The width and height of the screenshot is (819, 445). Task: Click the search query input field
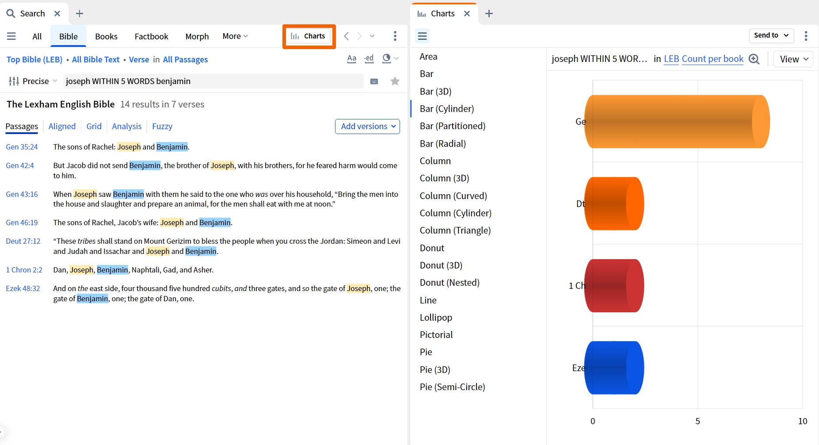(213, 81)
